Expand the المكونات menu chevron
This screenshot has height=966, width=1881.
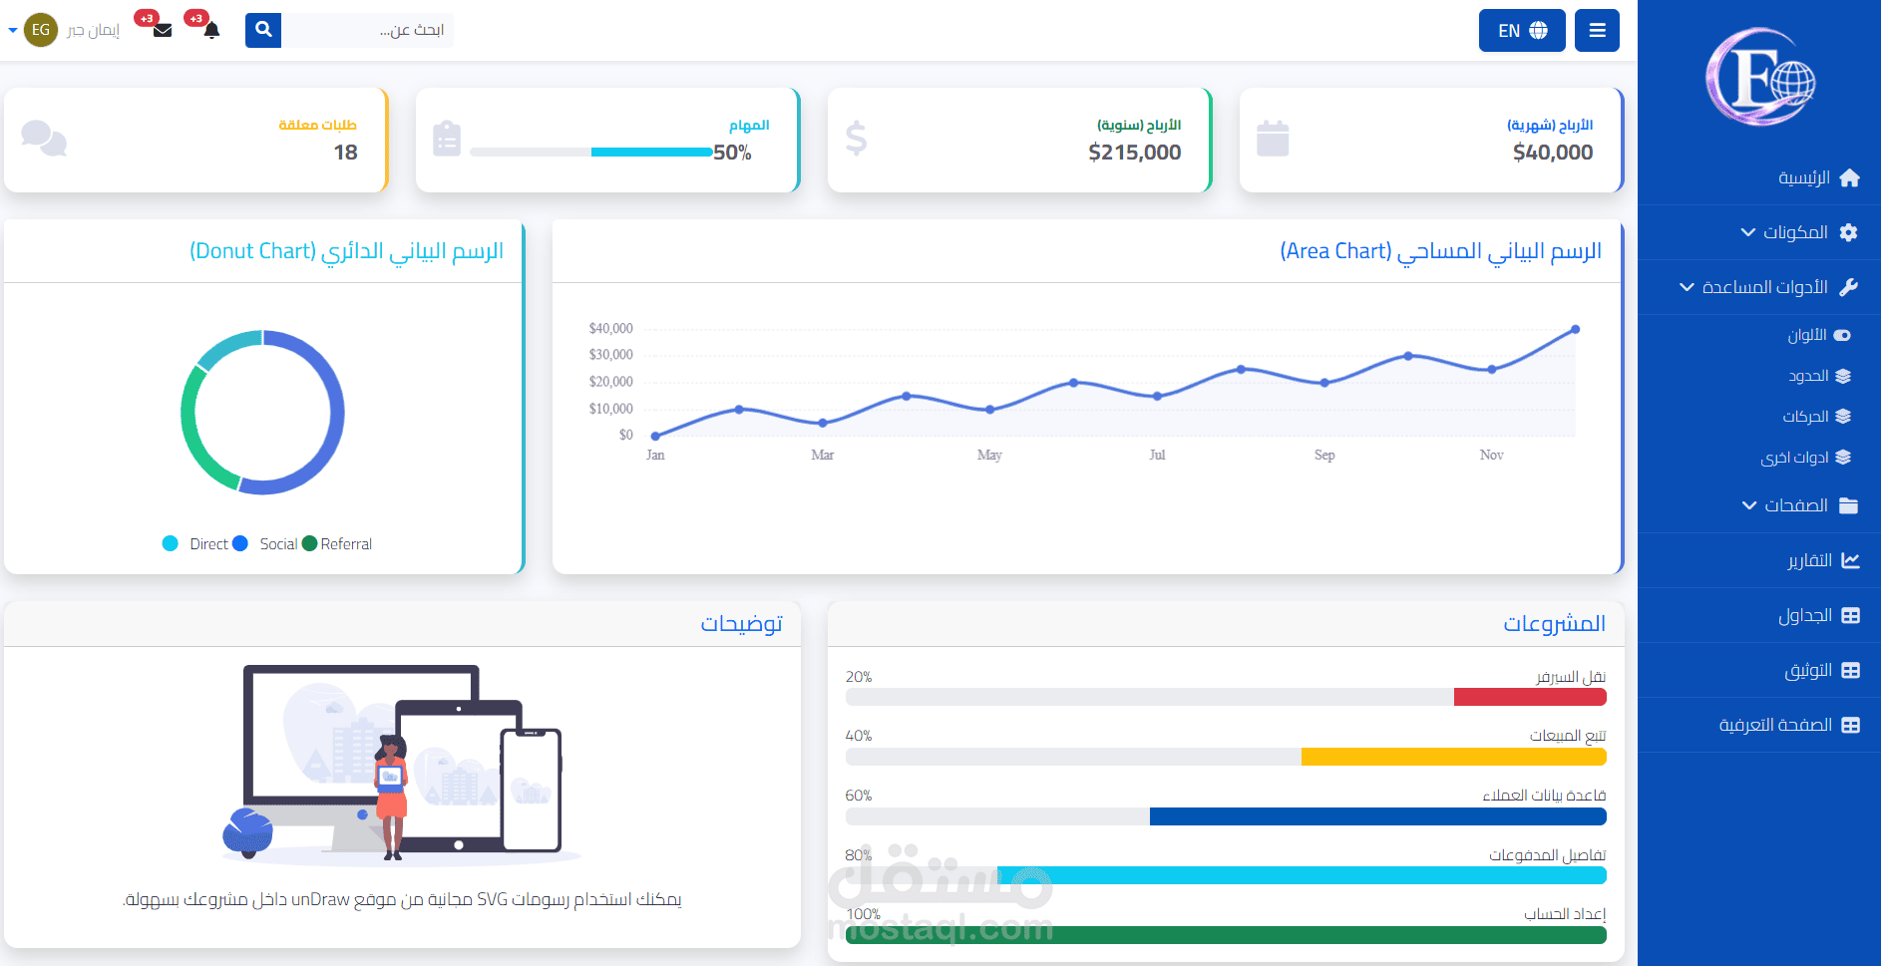(1747, 232)
